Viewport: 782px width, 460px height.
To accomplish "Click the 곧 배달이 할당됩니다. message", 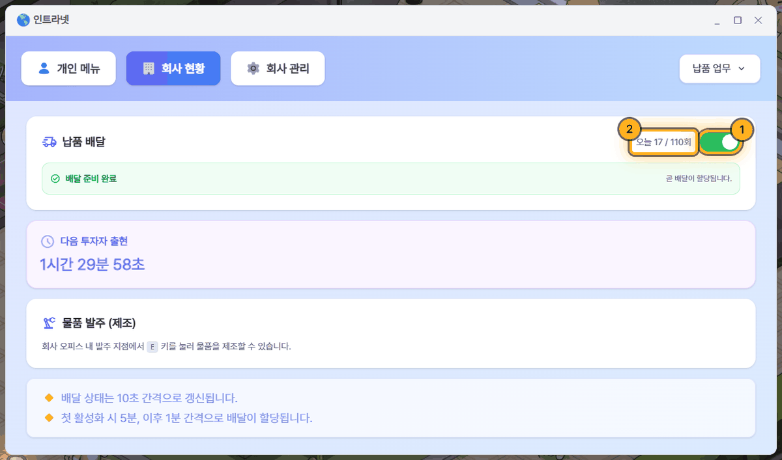I will click(699, 178).
